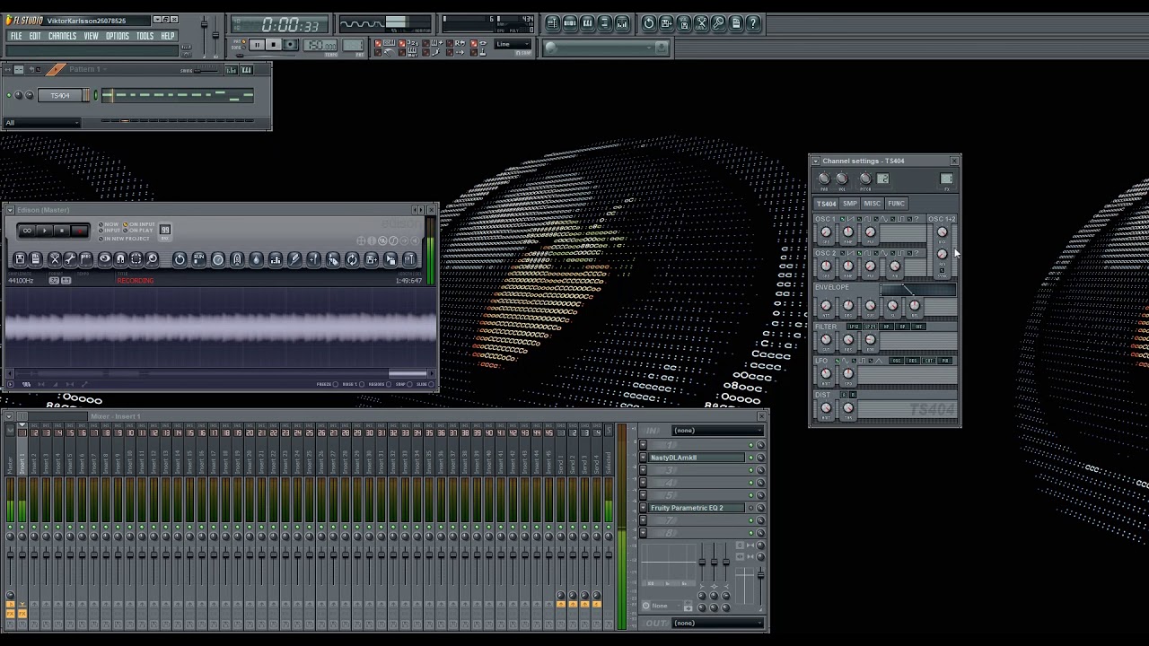Click Edison's selection marquee icon

click(136, 259)
